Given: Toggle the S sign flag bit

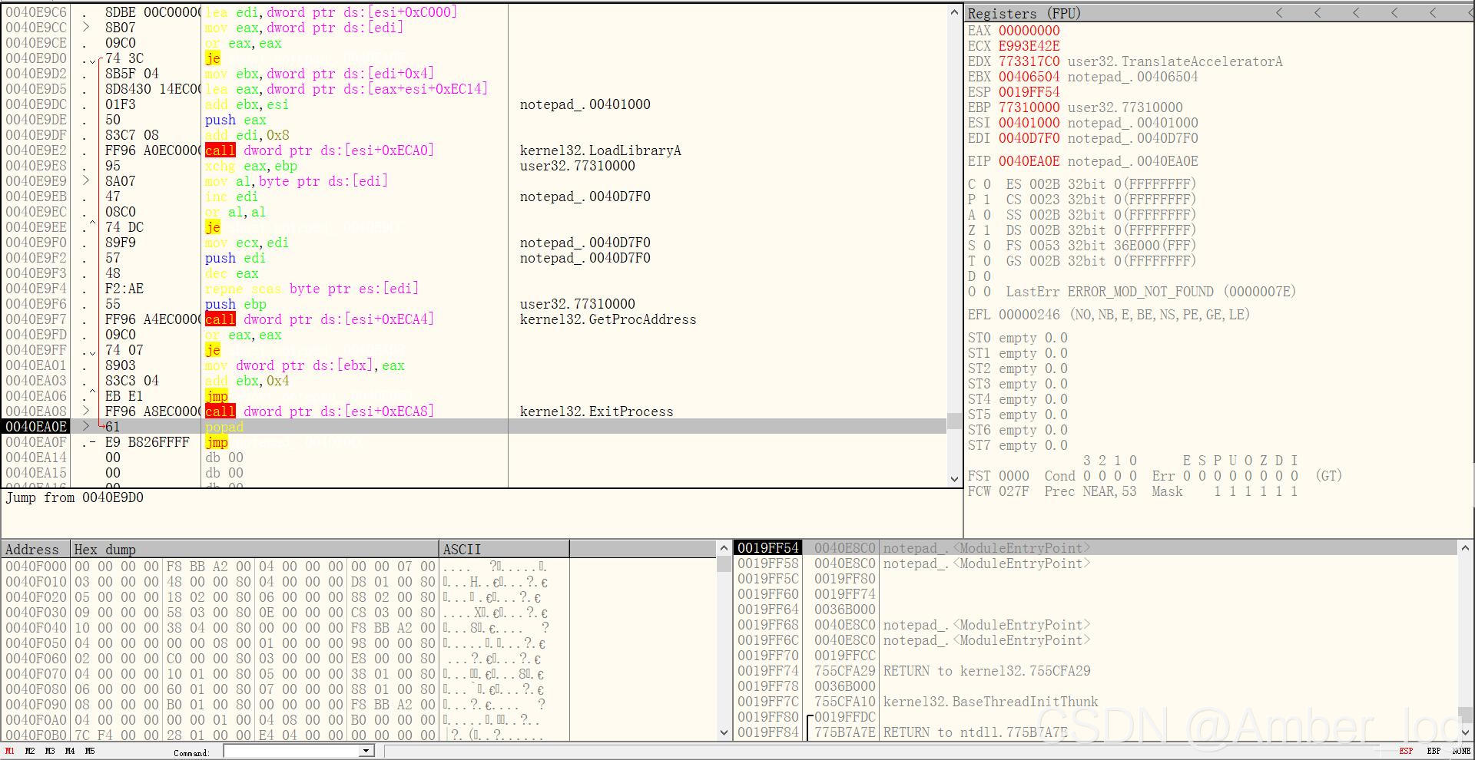Looking at the screenshot, I should click(987, 246).
